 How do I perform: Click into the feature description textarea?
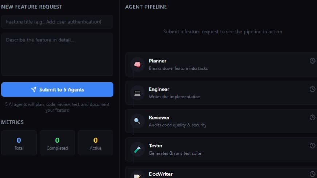pos(57,54)
